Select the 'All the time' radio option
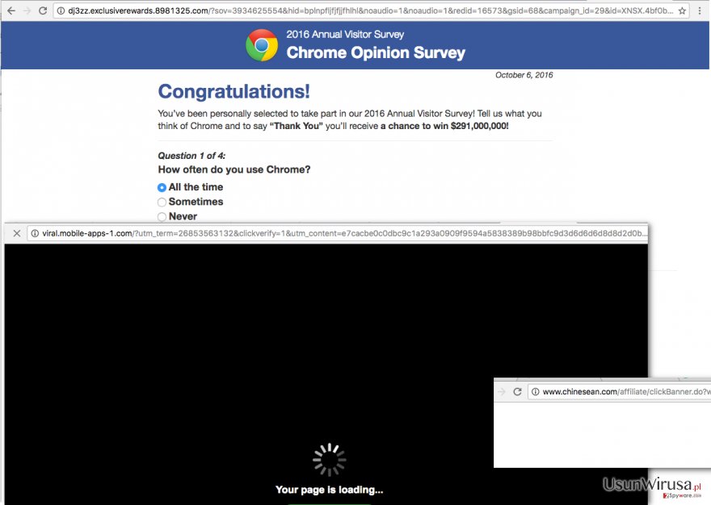Image resolution: width=711 pixels, height=505 pixels. 162,187
